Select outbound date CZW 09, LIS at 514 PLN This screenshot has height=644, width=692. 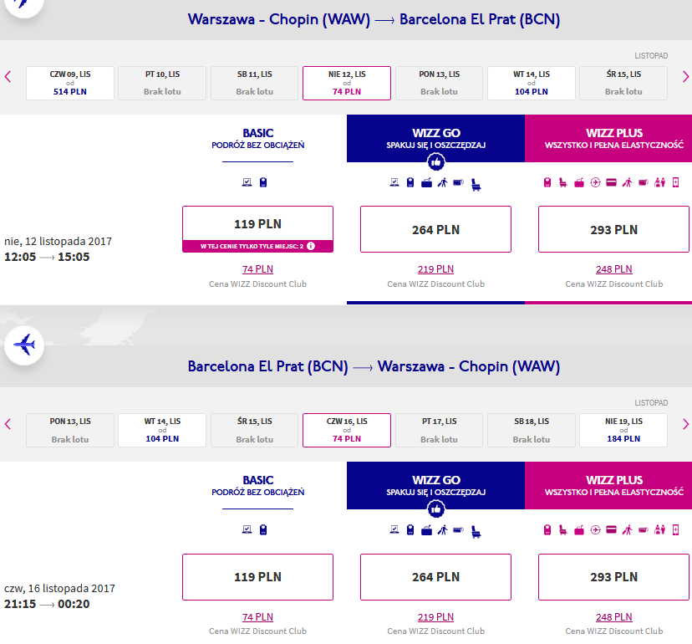(70, 83)
